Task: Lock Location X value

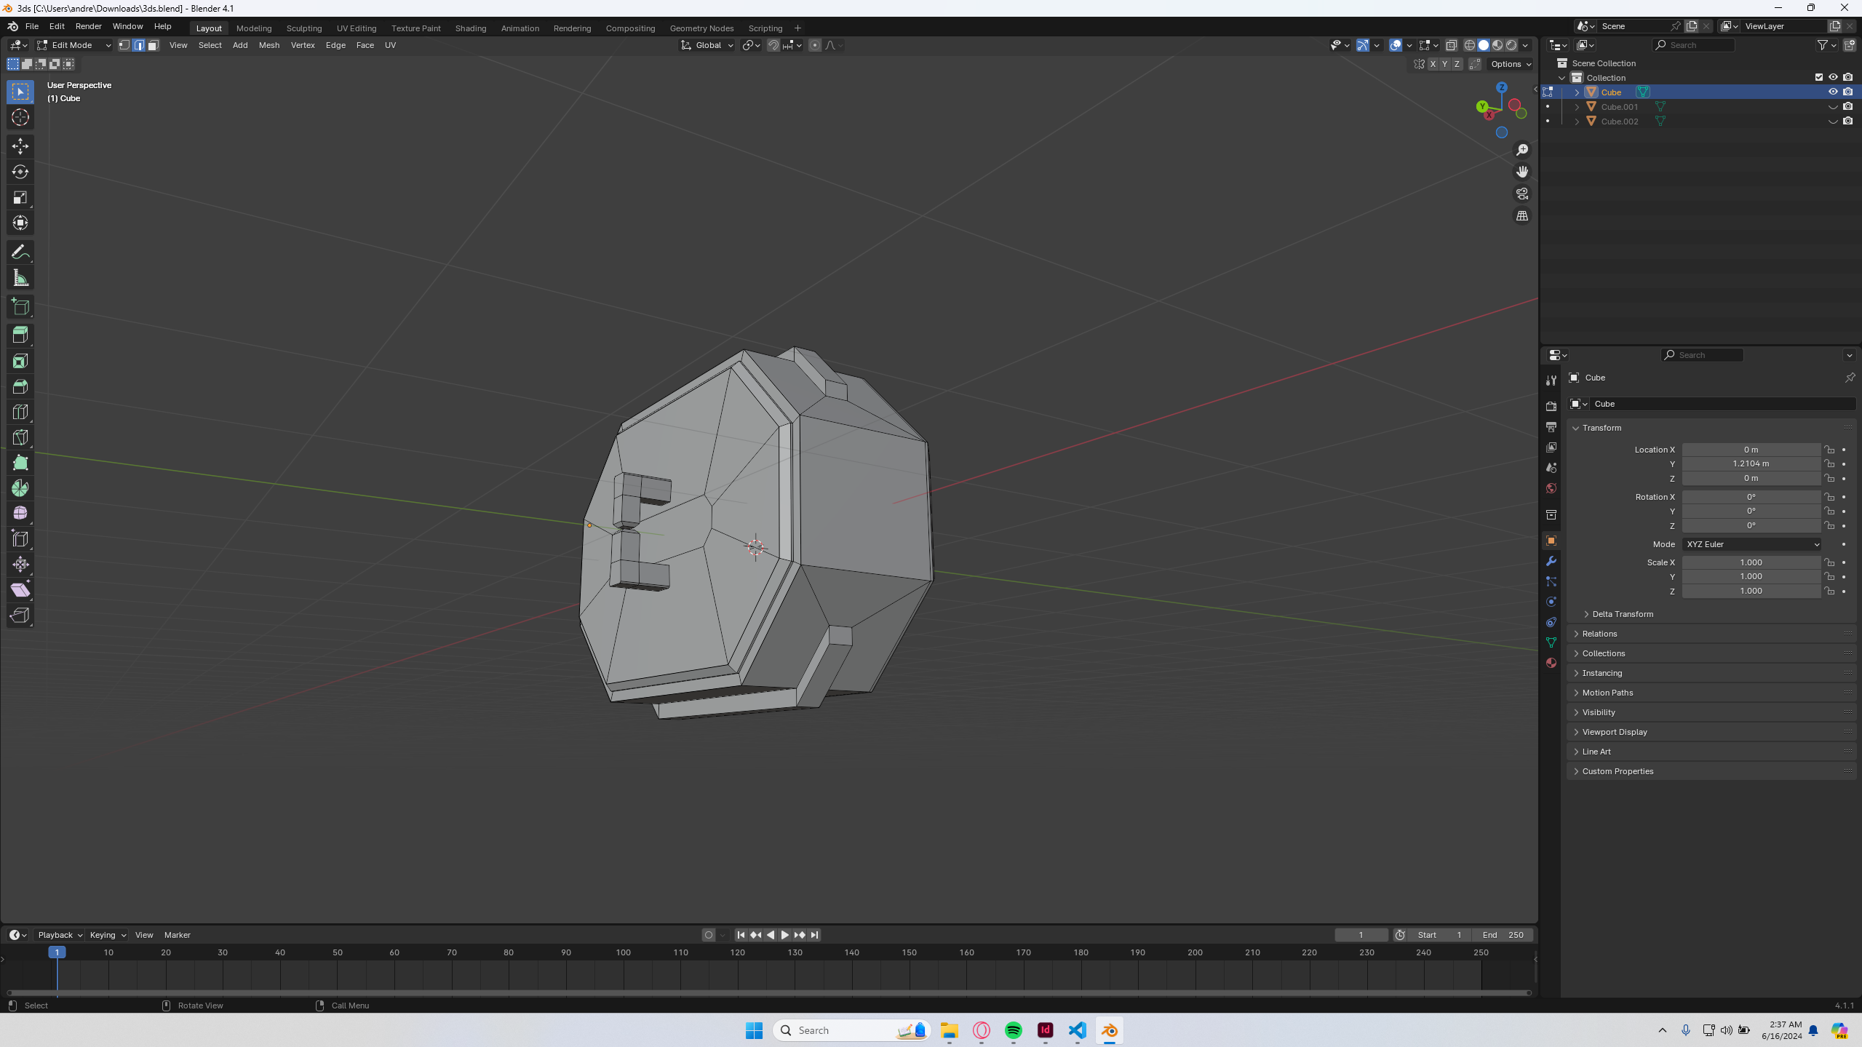Action: (1829, 450)
